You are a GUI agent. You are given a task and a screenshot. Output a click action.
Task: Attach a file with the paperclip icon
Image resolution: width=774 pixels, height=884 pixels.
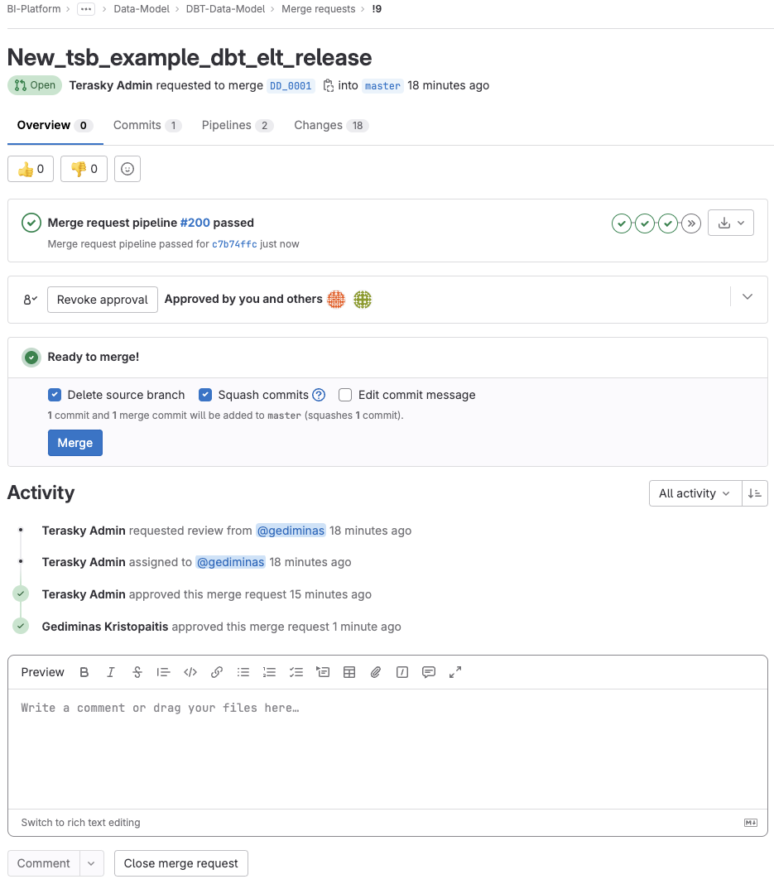376,672
